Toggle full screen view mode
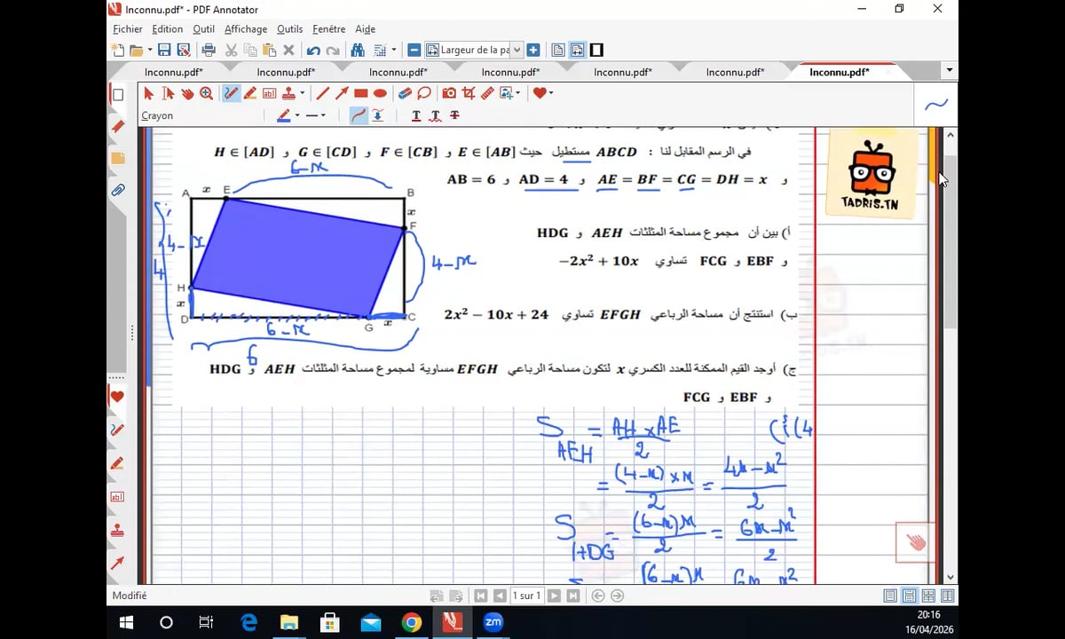Screen dimensions: 1065x639 point(597,51)
